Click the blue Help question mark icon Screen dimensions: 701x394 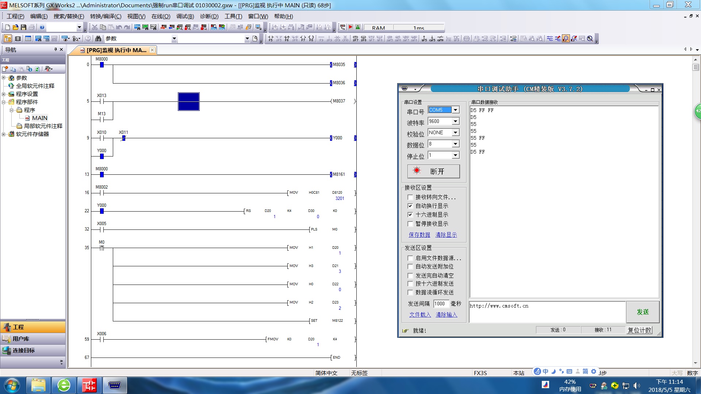tap(42, 27)
